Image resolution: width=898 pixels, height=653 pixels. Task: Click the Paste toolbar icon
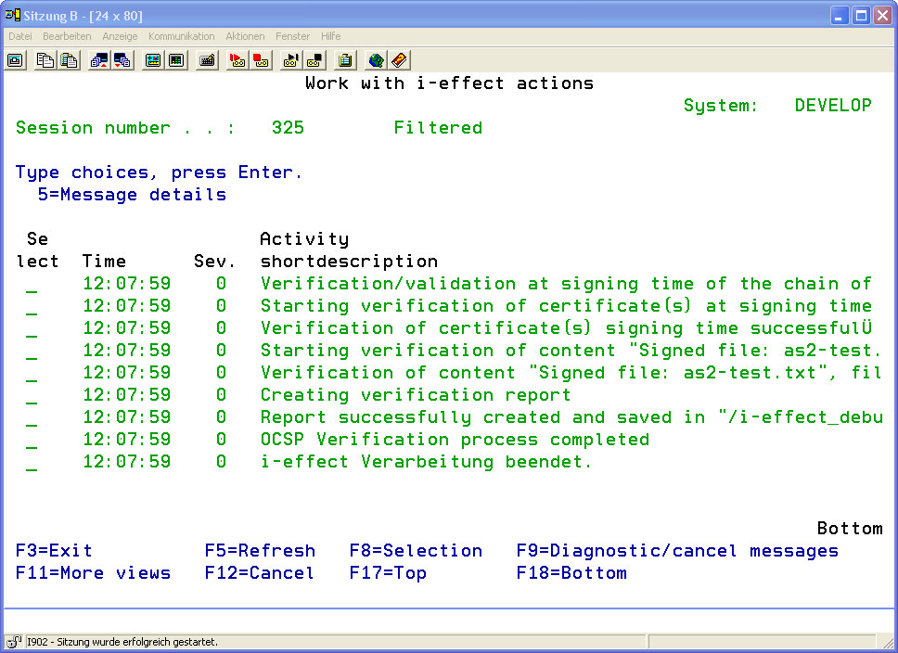[69, 60]
